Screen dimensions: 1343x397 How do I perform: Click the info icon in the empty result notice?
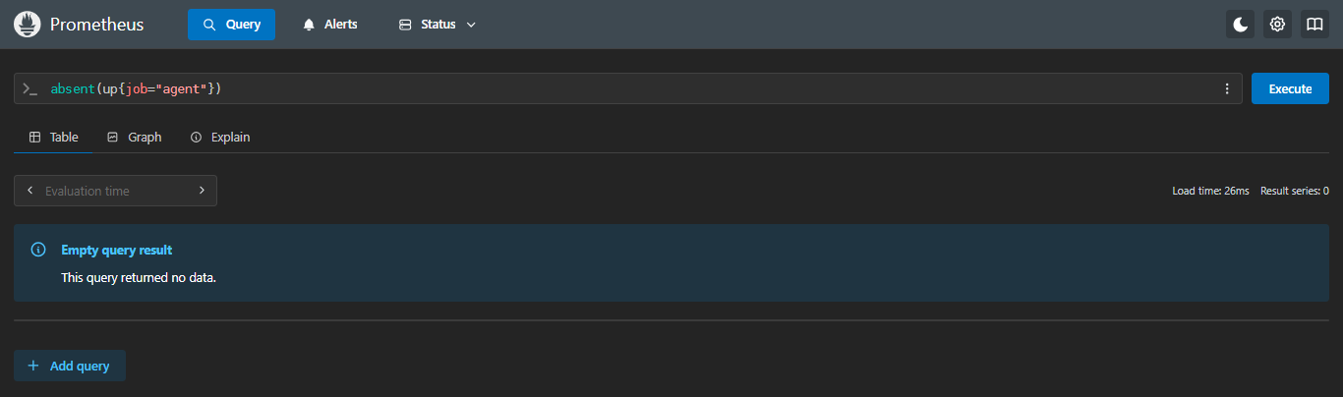38,250
